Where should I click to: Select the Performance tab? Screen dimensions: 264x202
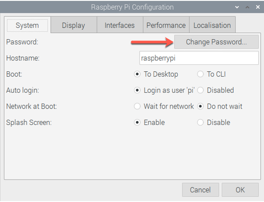point(165,25)
